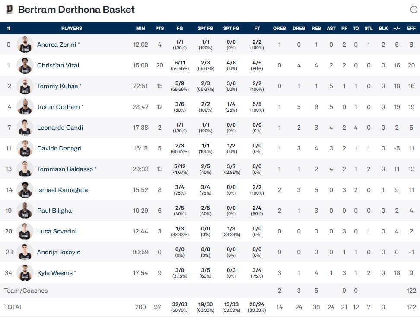The height and width of the screenshot is (323, 420).
Task: Open Tommaso Baldasso player link
Action: coord(65,169)
